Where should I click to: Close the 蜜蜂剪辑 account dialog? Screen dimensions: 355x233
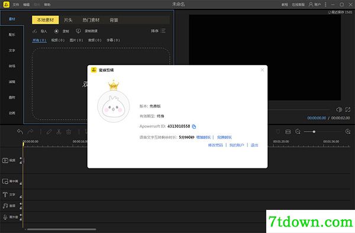click(x=262, y=69)
